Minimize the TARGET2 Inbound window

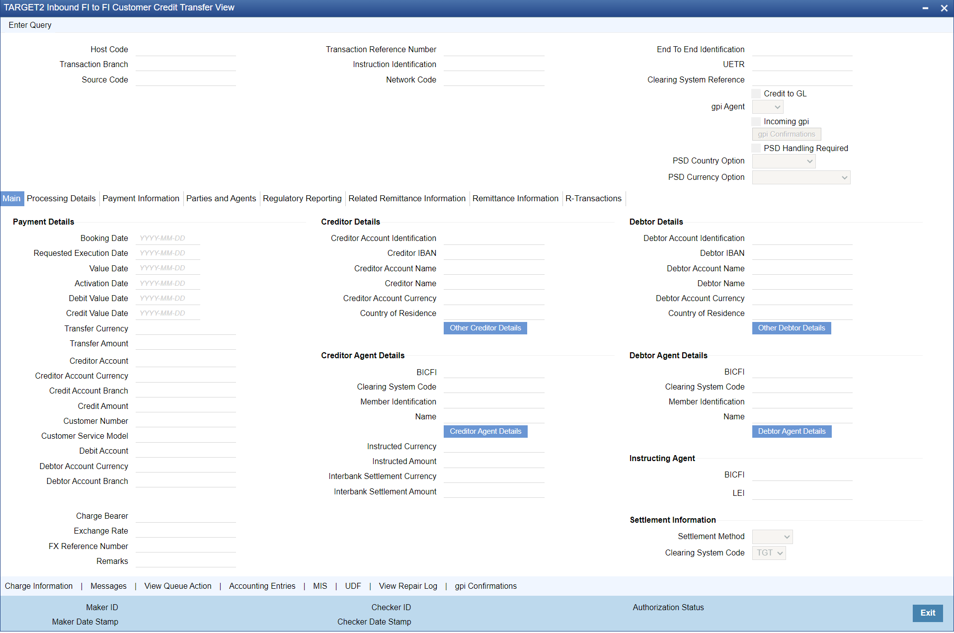(x=925, y=8)
